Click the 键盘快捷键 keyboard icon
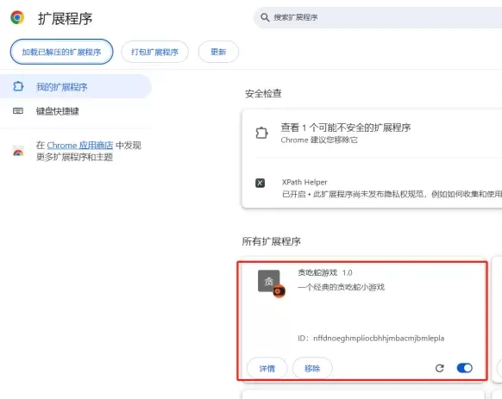 (18, 111)
